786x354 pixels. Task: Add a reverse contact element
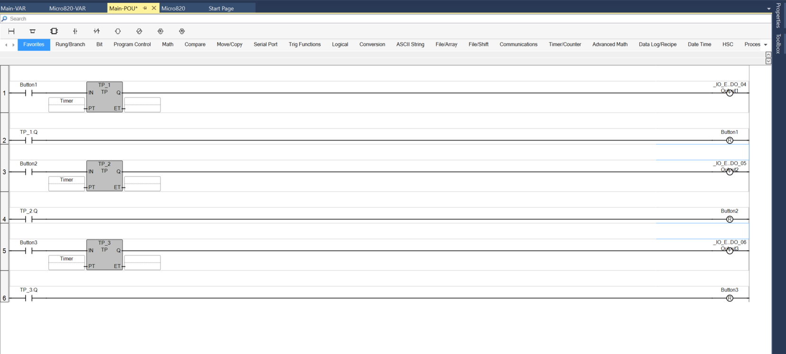[97, 31]
